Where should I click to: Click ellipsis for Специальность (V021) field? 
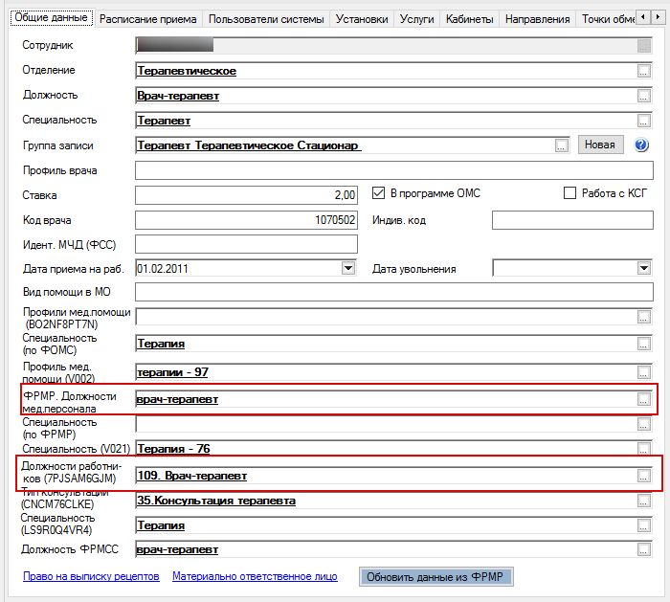point(643,449)
